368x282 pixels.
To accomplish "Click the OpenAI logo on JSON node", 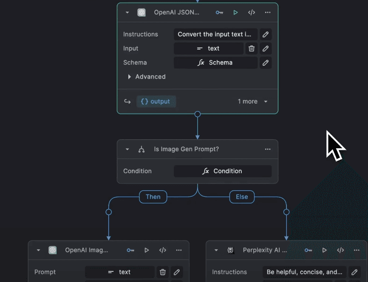I will tap(141, 12).
